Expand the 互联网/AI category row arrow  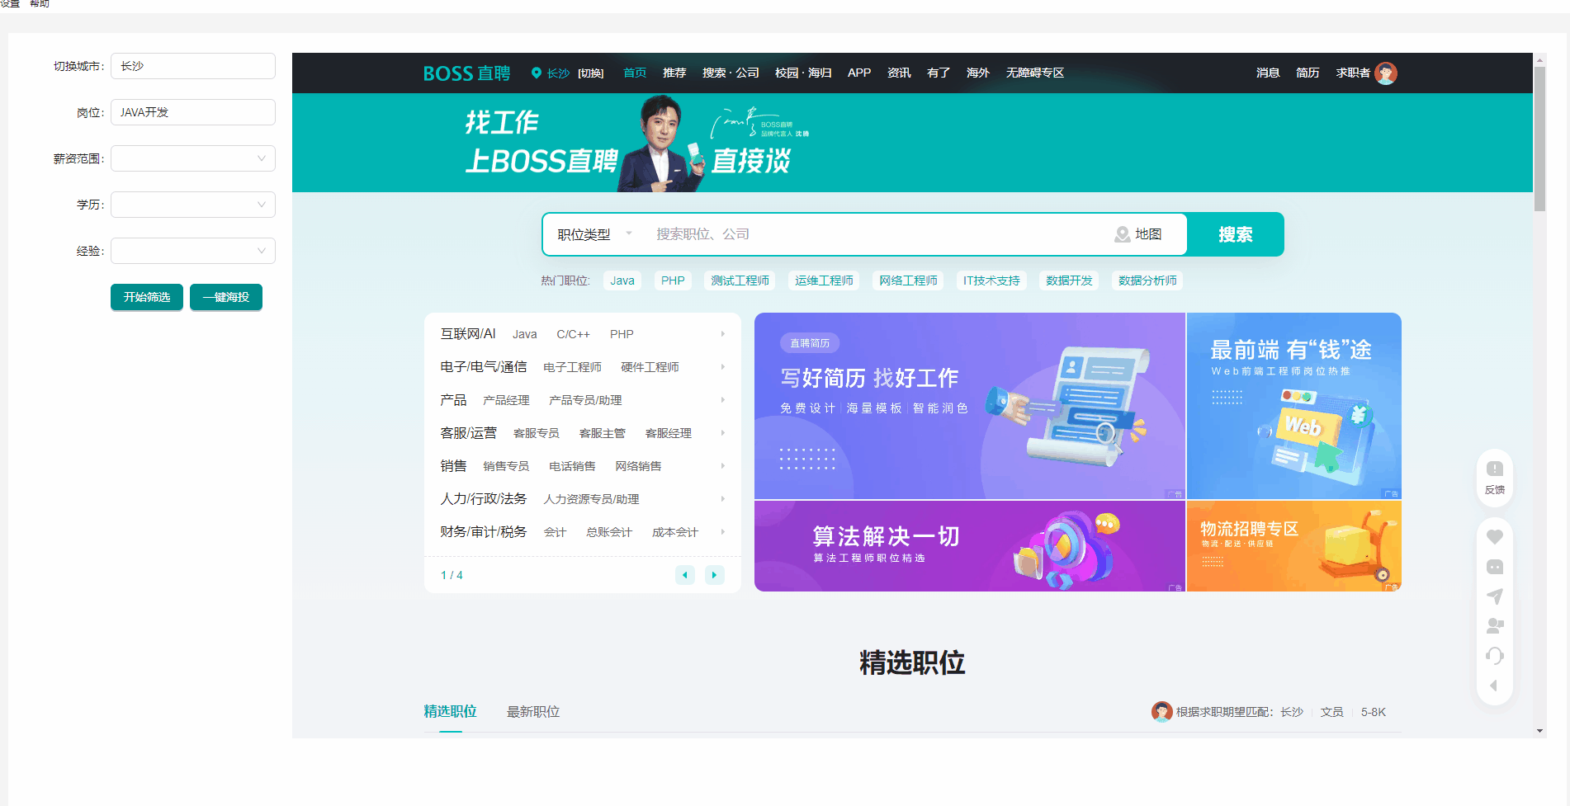click(x=722, y=334)
